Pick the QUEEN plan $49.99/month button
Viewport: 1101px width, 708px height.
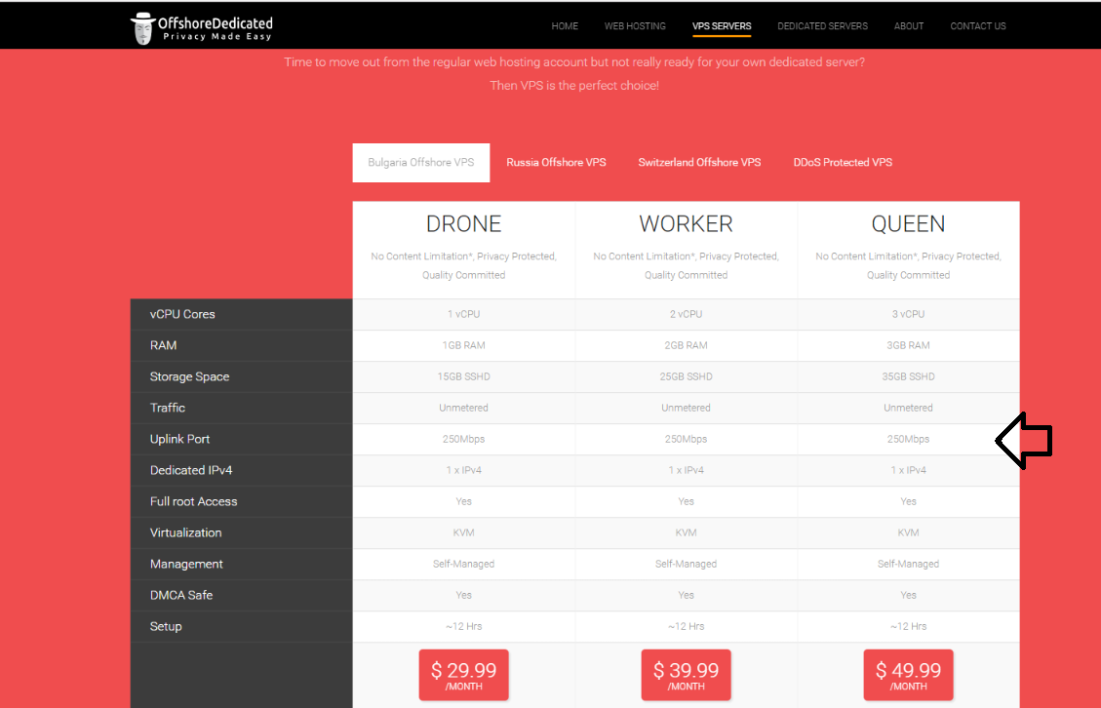(908, 675)
